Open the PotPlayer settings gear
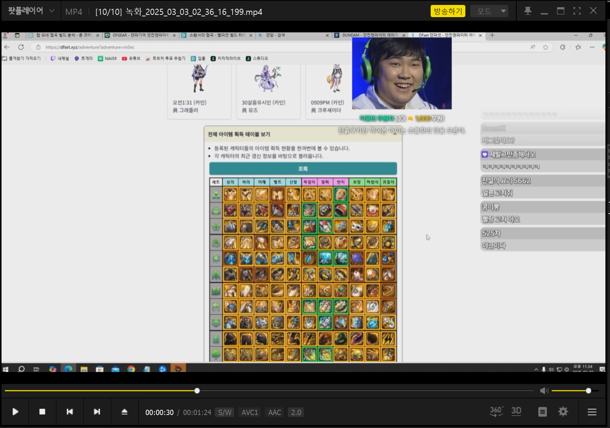The image size is (610, 428). click(x=563, y=412)
